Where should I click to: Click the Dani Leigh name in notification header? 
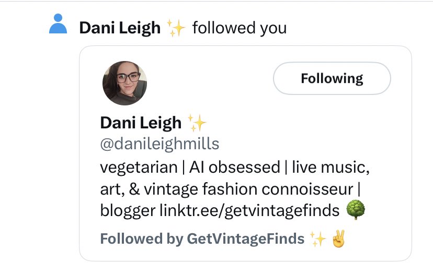click(120, 28)
